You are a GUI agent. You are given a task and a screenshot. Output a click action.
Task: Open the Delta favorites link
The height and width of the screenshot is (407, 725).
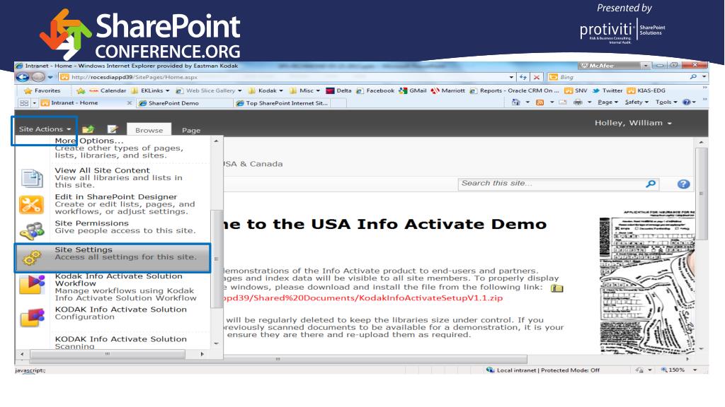pyautogui.click(x=339, y=90)
